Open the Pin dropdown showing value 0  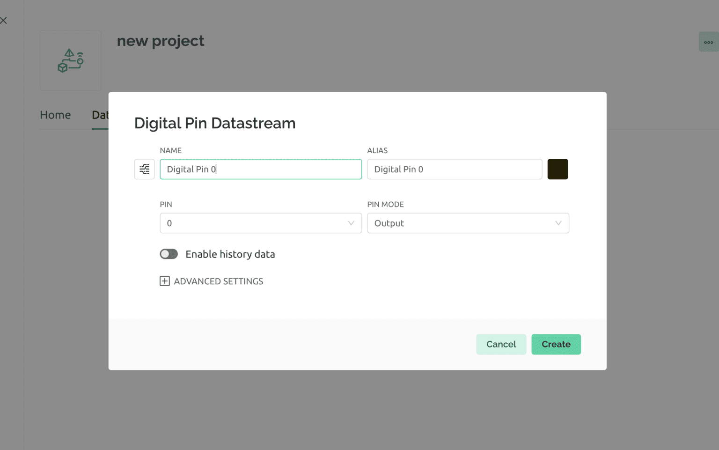pos(260,223)
